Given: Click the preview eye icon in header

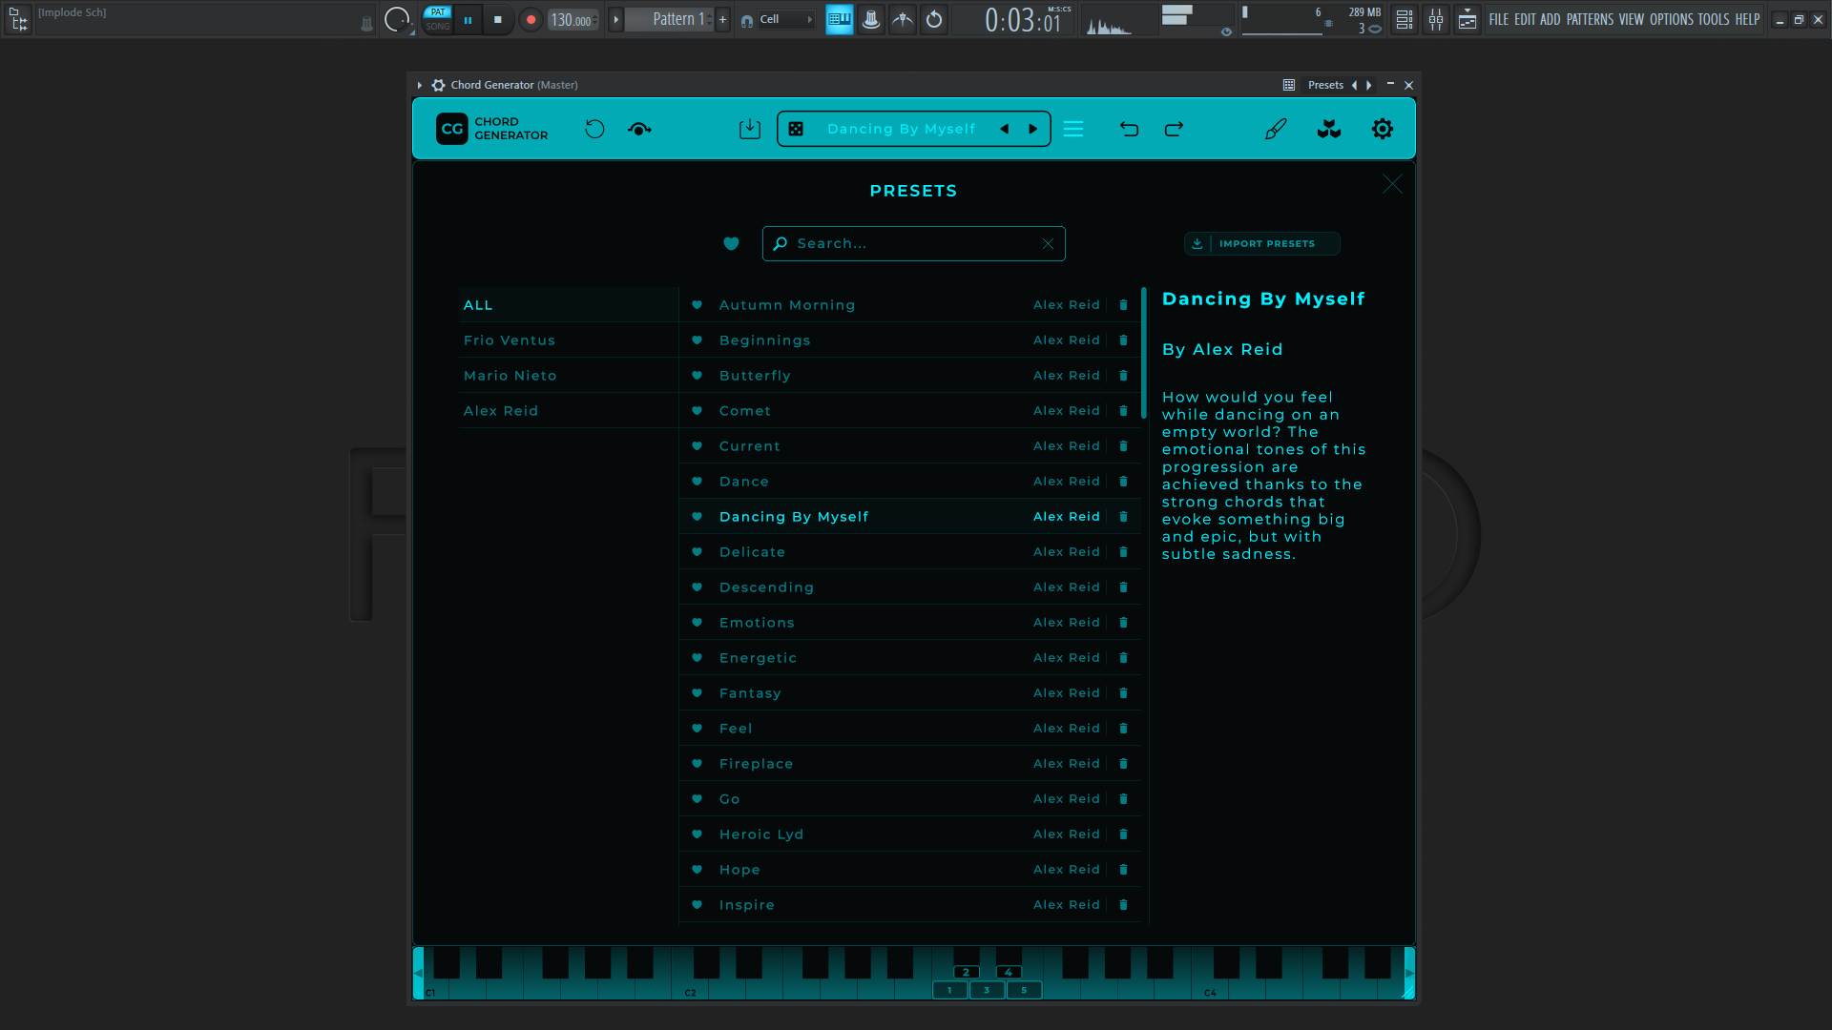Looking at the screenshot, I should point(640,129).
